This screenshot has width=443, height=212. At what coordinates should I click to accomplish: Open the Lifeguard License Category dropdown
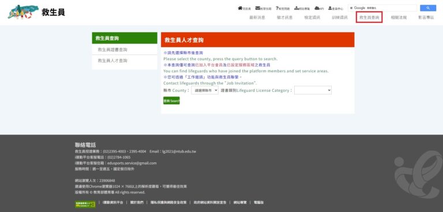(x=313, y=90)
